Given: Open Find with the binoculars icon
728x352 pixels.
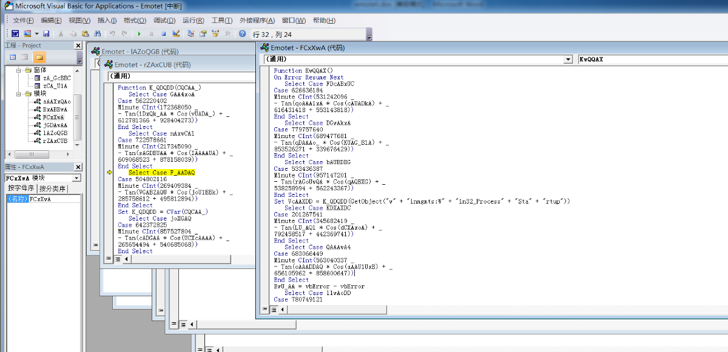Looking at the screenshot, I should (x=98, y=34).
